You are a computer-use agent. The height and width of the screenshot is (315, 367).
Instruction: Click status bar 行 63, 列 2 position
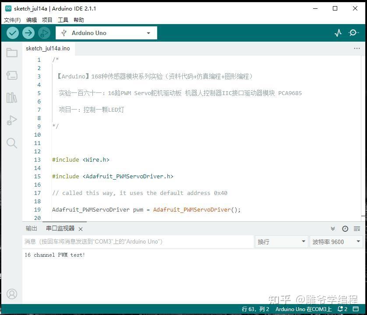[255, 309]
